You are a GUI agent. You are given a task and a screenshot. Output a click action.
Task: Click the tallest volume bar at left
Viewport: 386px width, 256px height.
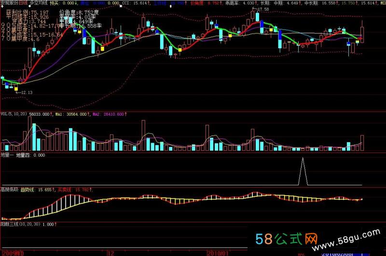pos(30,134)
